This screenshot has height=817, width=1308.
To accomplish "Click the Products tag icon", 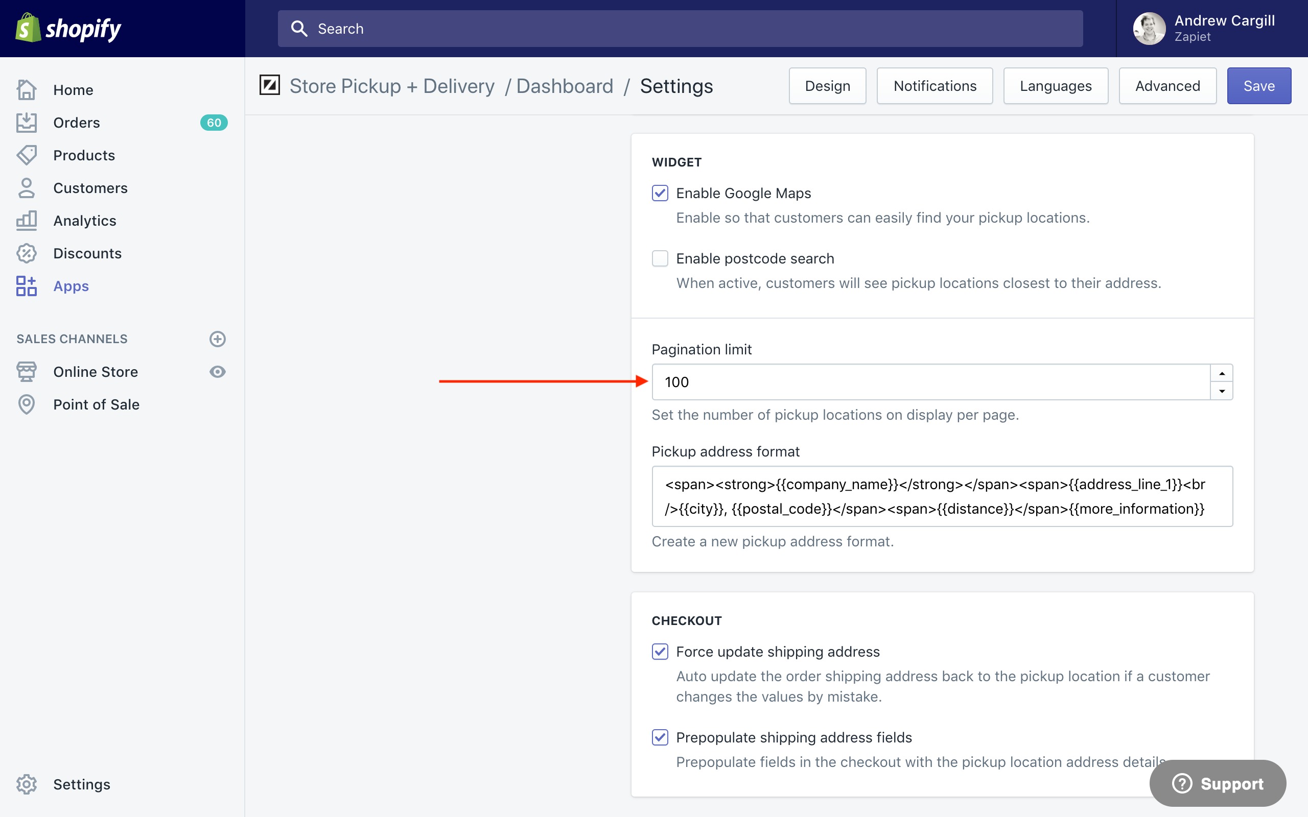I will click(x=26, y=155).
